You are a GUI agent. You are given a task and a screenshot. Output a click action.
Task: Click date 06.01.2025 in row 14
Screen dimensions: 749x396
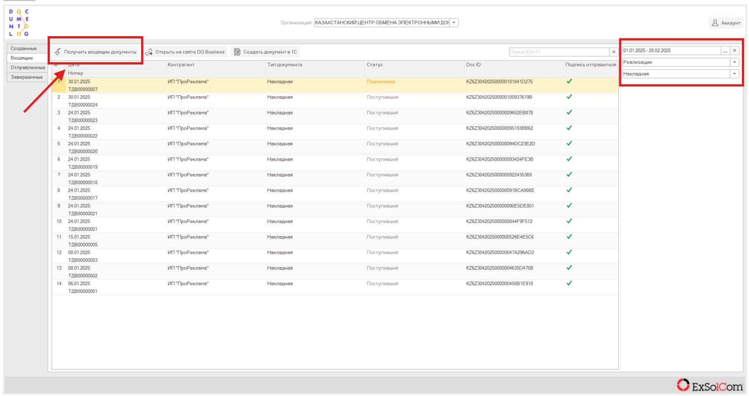click(79, 284)
